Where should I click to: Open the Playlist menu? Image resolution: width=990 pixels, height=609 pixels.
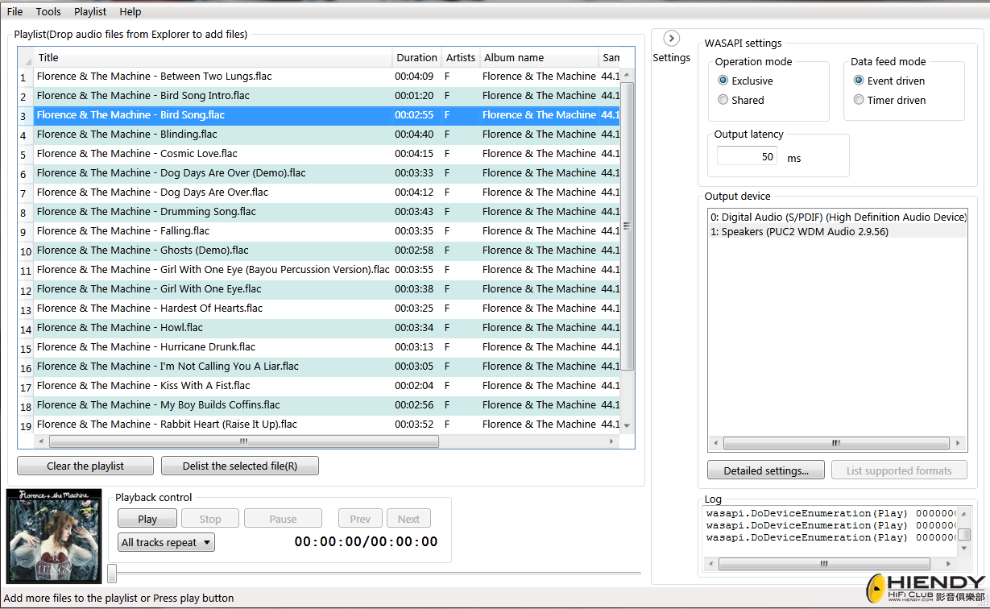click(x=89, y=11)
